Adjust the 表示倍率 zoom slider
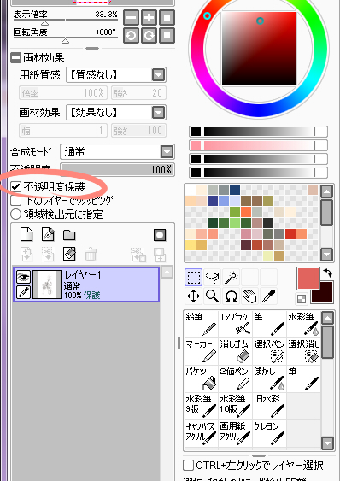Screen dimensions: 340x481 click(66, 21)
